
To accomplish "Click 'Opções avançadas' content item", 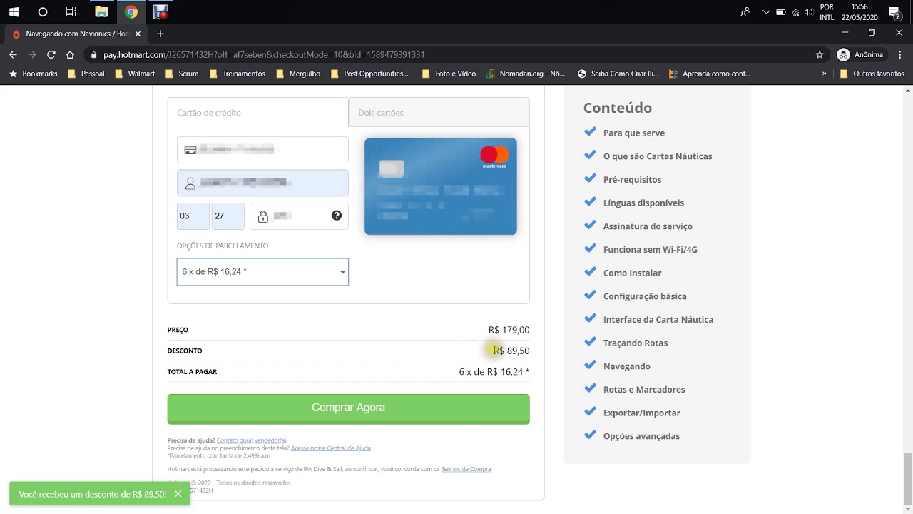I will [641, 436].
